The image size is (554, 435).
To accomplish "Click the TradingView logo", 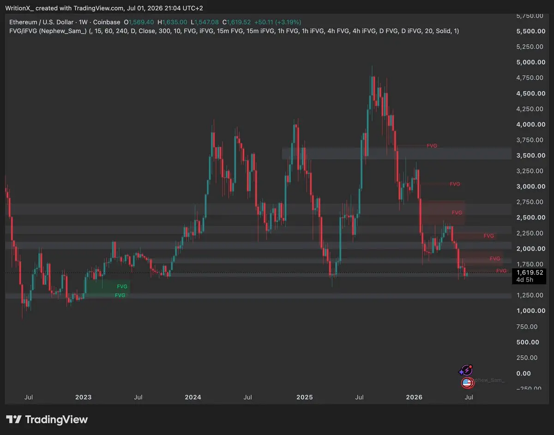I will (x=47, y=420).
